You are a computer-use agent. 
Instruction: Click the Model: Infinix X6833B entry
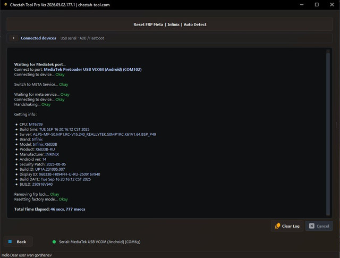[x=38, y=144]
